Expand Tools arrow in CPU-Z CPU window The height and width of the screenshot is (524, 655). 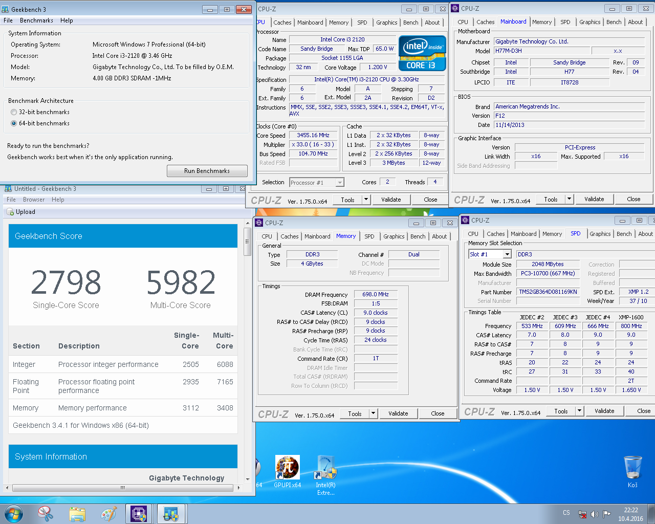point(366,200)
